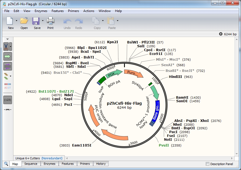Image resolution: width=241 pixels, height=170 pixels.
Task: Toggle the Show Features green arrow button
Action: point(8,57)
